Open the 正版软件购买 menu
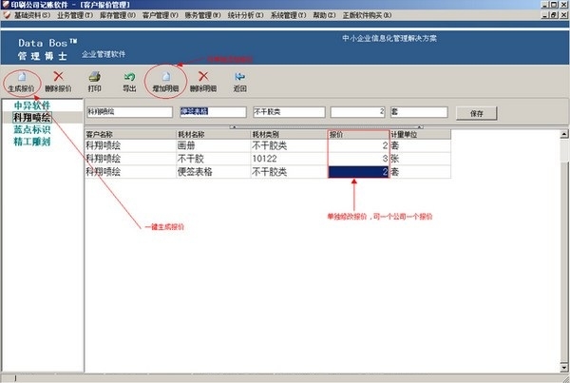Viewport: 570px width, 383px height. point(367,15)
